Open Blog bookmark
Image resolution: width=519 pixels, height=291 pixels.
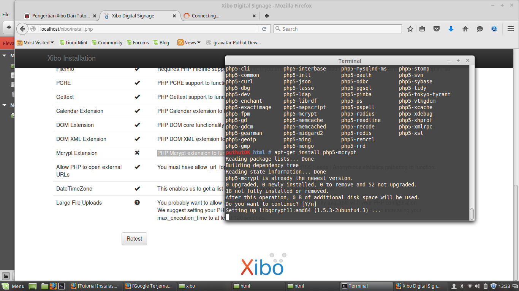click(161, 42)
